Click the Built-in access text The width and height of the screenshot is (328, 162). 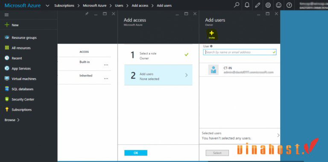click(85, 62)
